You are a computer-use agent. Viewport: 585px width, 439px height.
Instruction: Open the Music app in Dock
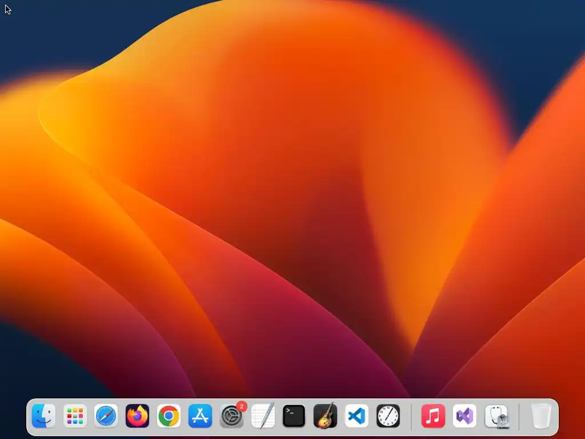[x=433, y=416]
